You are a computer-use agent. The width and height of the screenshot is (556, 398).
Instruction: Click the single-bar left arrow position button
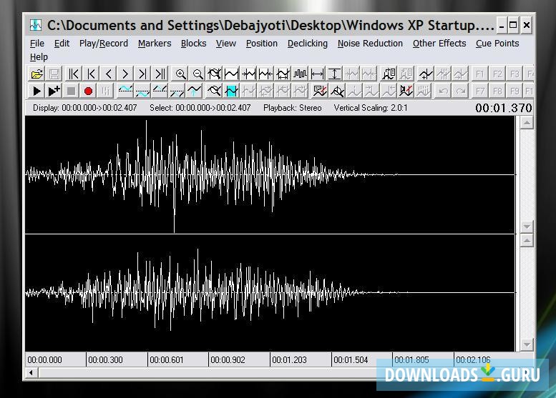[91, 74]
